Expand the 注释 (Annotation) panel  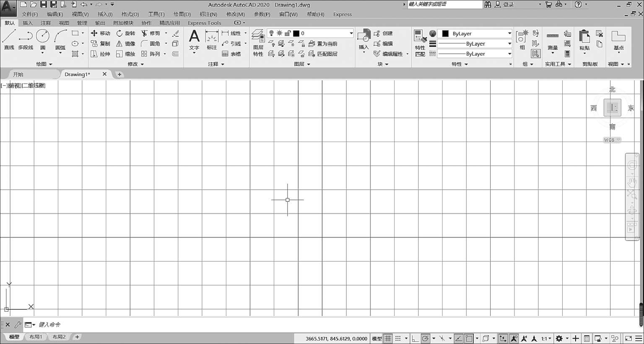(216, 64)
